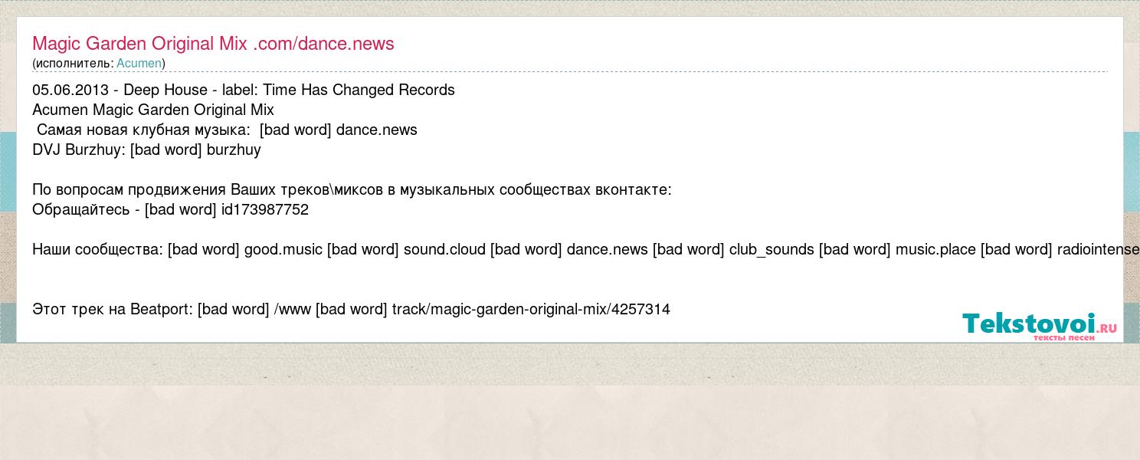This screenshot has height=460, width=1140.
Task: Click "radiointense" in the communities line
Action: click(1098, 250)
